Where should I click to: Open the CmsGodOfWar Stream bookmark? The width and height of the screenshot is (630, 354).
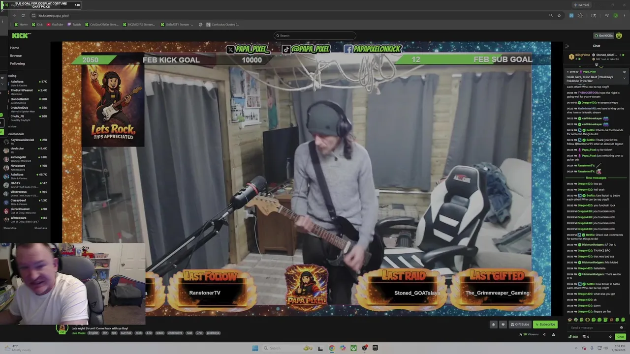pyautogui.click(x=101, y=25)
